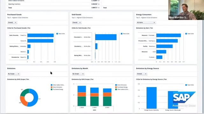The height and width of the screenshot is (114, 204).
Task: Click Total CO2e legend swatch in Energy Source chart
Action: point(186,85)
